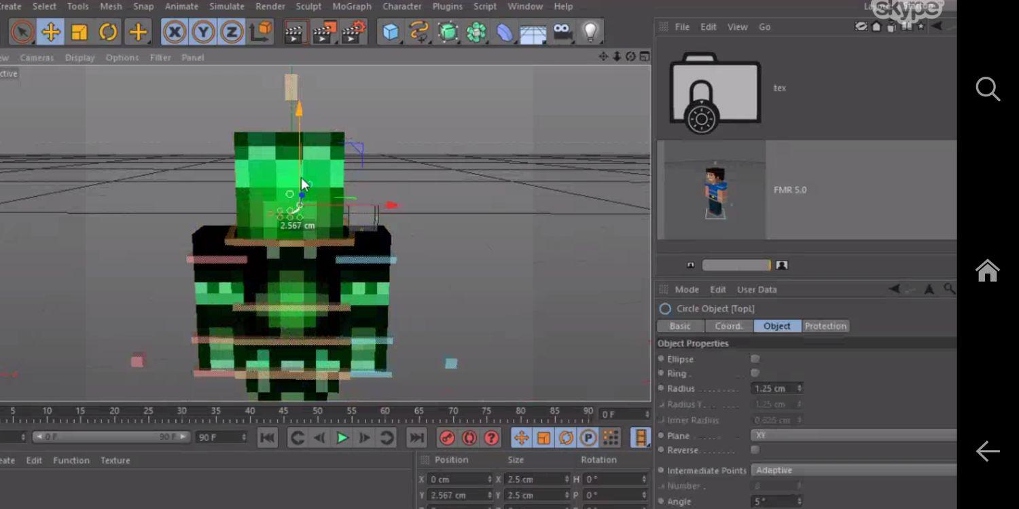
Task: Click the Size X stepper arrows
Action: 567,479
